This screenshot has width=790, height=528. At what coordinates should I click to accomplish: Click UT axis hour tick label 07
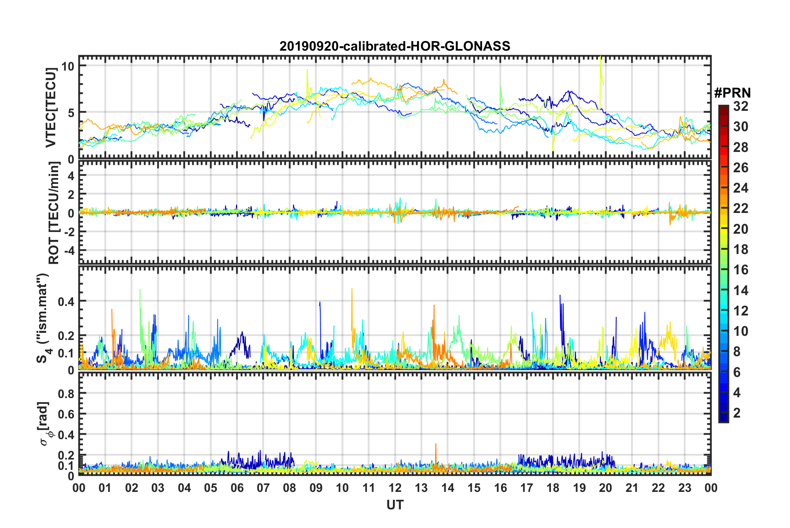point(263,488)
